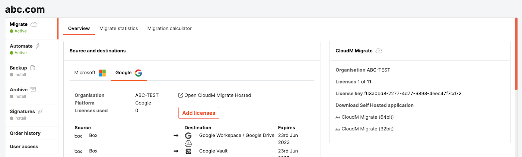The image size is (522, 157).
Task: Click the Google G logo icon
Action: 139,73
